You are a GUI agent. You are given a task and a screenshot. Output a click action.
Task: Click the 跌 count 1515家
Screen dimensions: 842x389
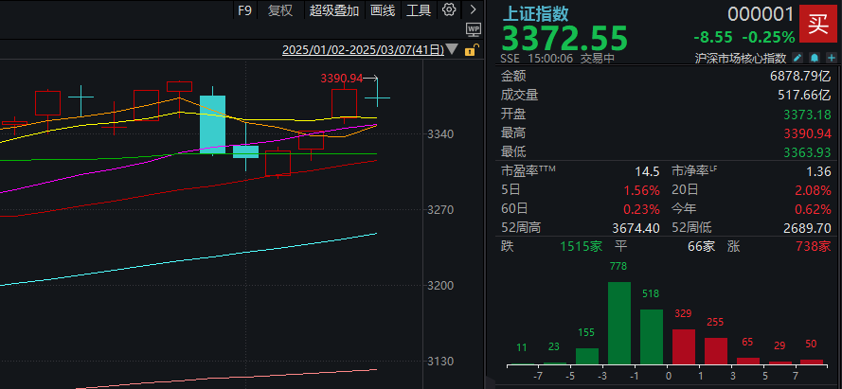(582, 247)
